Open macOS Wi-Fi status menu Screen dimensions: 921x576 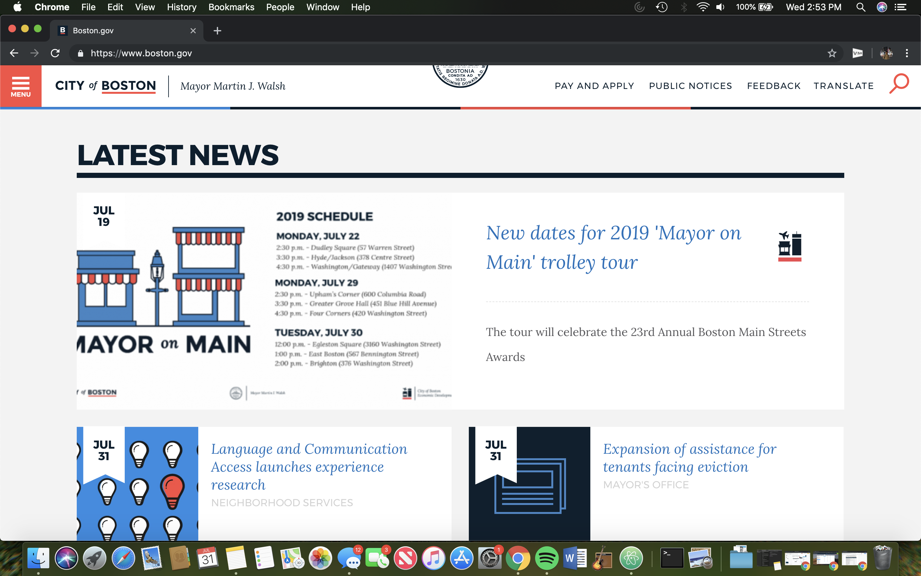[x=703, y=7]
